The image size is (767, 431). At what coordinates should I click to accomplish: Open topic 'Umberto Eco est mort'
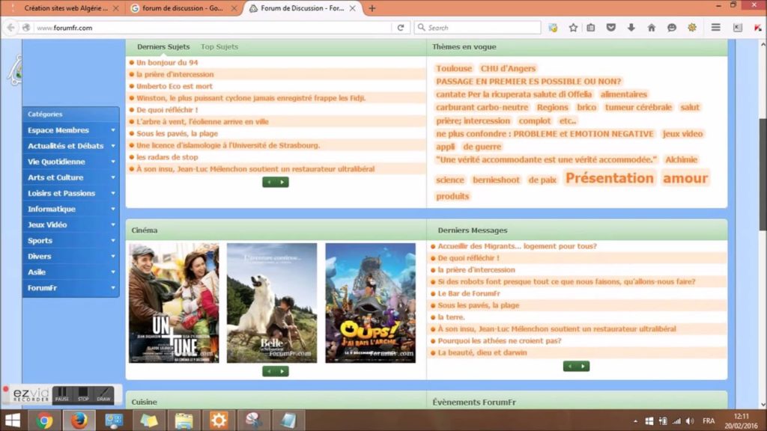pyautogui.click(x=174, y=86)
